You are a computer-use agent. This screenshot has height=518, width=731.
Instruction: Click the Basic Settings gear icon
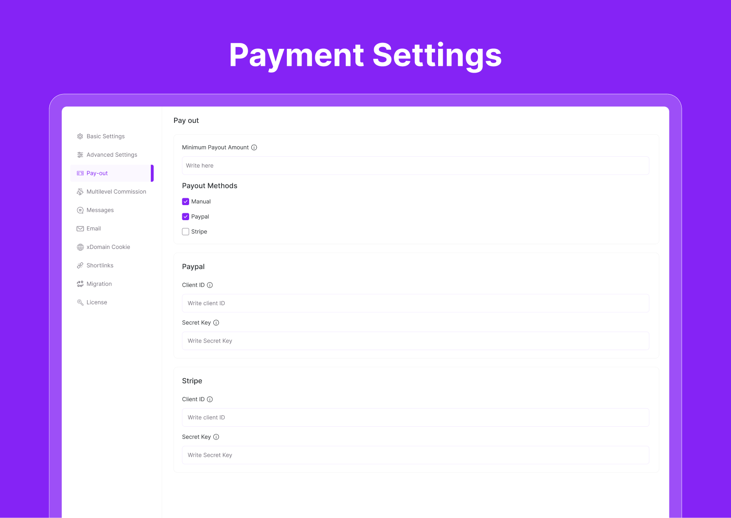coord(80,137)
